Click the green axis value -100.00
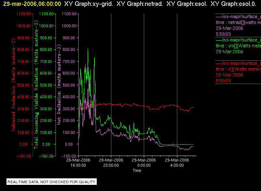Viewport: 261px width, 191px height. [46, 156]
